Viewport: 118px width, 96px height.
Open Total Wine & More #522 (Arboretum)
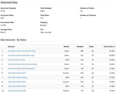(22, 69)
